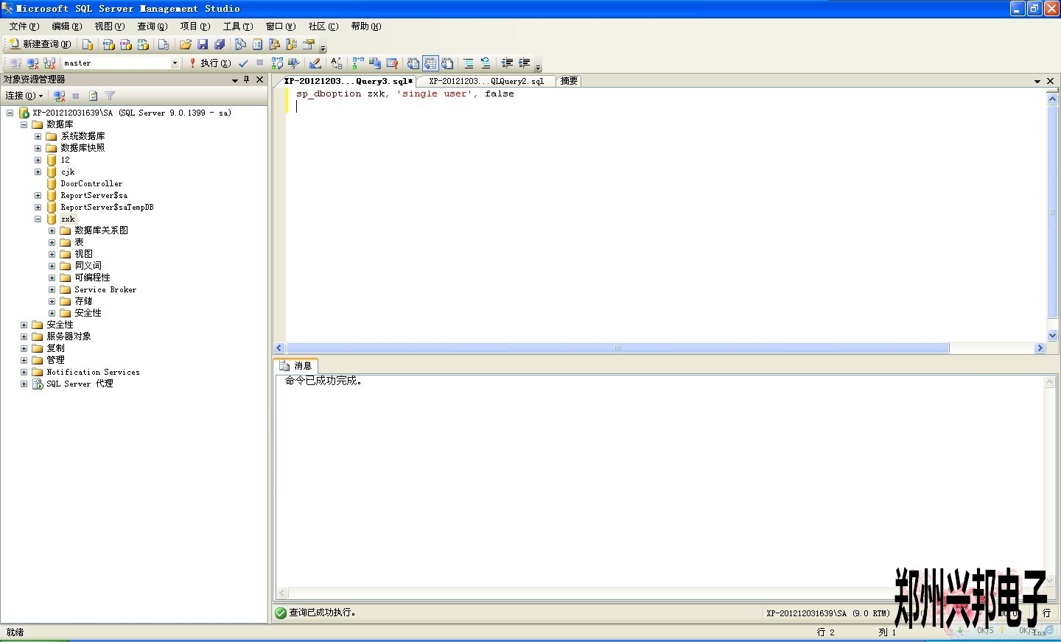1061x642 pixels.
Task: Switch to the 摘要 (Summary) tab
Action: [x=569, y=81]
